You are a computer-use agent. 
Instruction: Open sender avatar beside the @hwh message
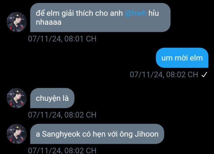[x=16, y=22]
